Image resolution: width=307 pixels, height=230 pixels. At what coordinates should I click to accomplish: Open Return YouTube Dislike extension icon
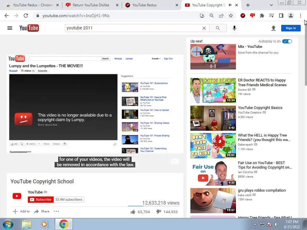[x=252, y=16]
